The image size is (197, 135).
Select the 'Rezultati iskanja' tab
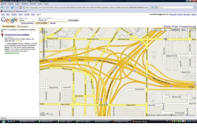point(9,27)
